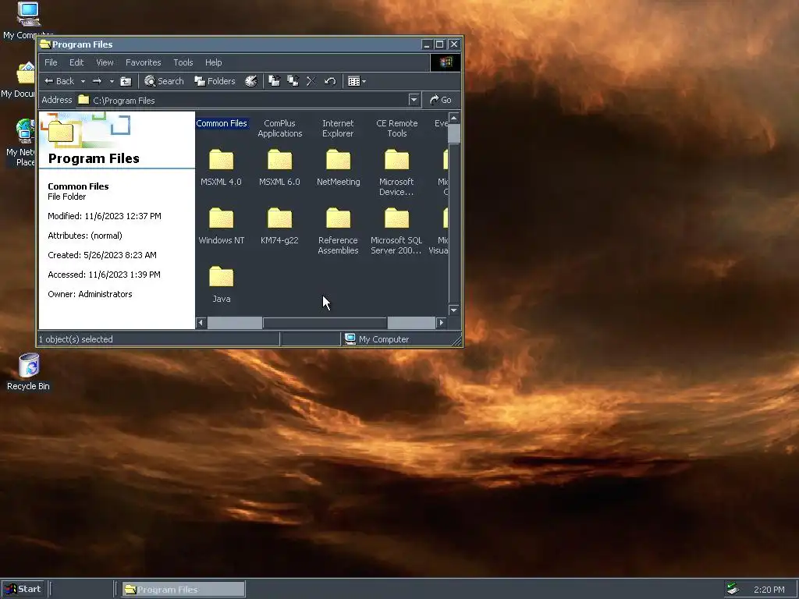The image size is (799, 599).
Task: Click My Computer in the status bar
Action: [x=377, y=339]
